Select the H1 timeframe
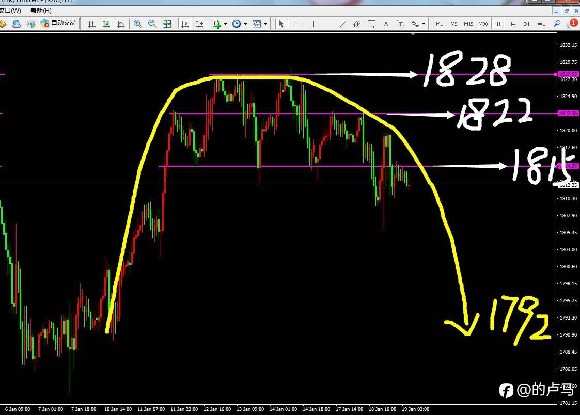Viewport: 580px width, 415px height. tap(497, 24)
